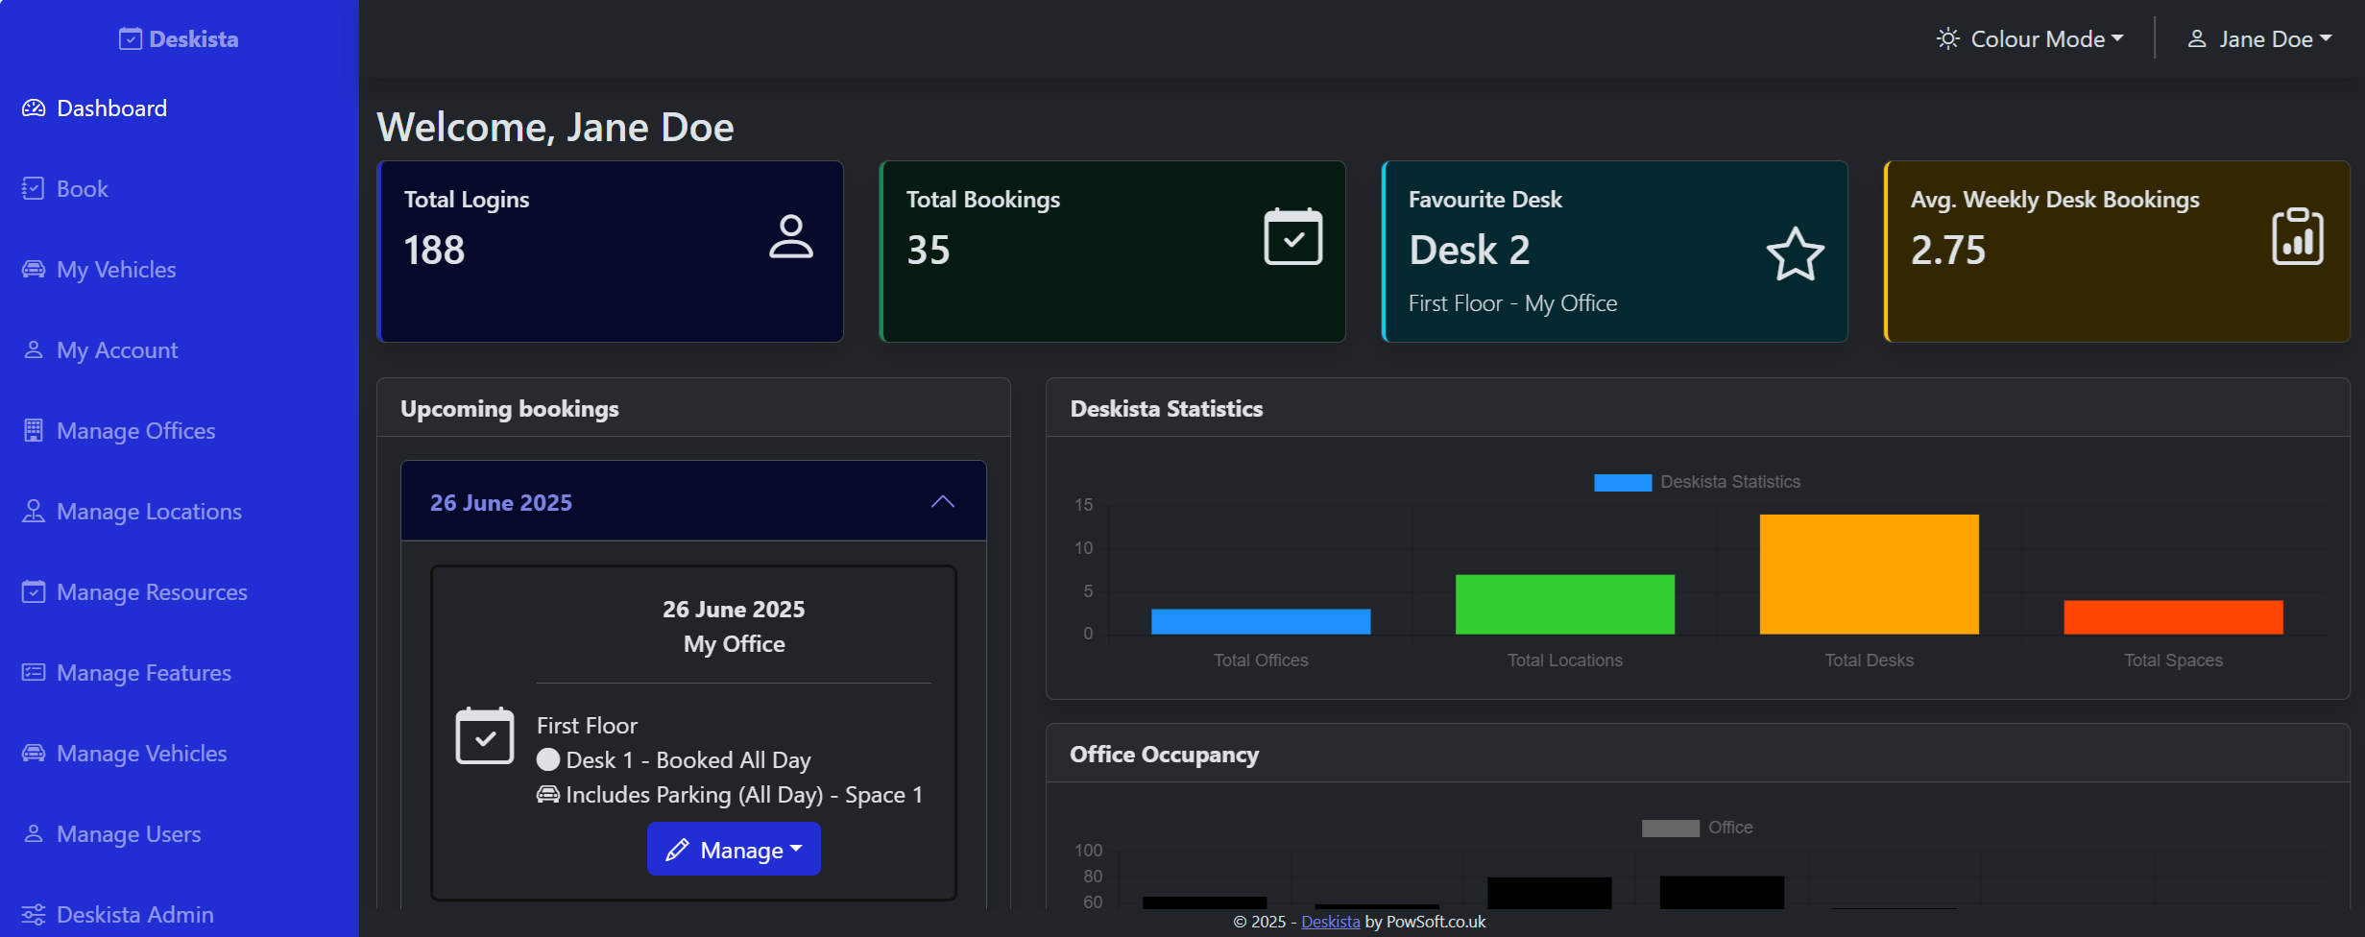Viewport: 2365px width, 937px height.
Task: Open the Jane Doe user menu
Action: 2259,39
